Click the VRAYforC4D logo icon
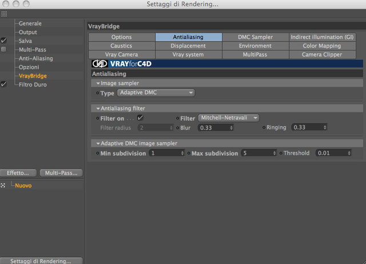This screenshot has width=366, height=264. [100, 64]
